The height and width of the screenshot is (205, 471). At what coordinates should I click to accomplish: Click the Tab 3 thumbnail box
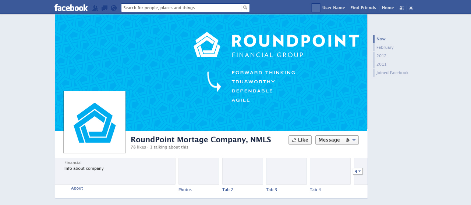coord(286,171)
